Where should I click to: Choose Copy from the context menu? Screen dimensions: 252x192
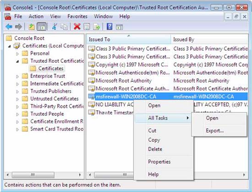pyautogui.click(x=164, y=140)
